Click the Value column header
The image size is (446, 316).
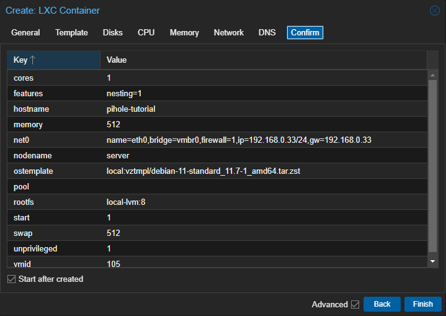[x=264, y=60]
